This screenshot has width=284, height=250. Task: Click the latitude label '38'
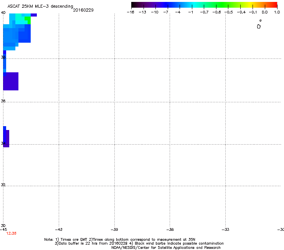click(x=3, y=57)
